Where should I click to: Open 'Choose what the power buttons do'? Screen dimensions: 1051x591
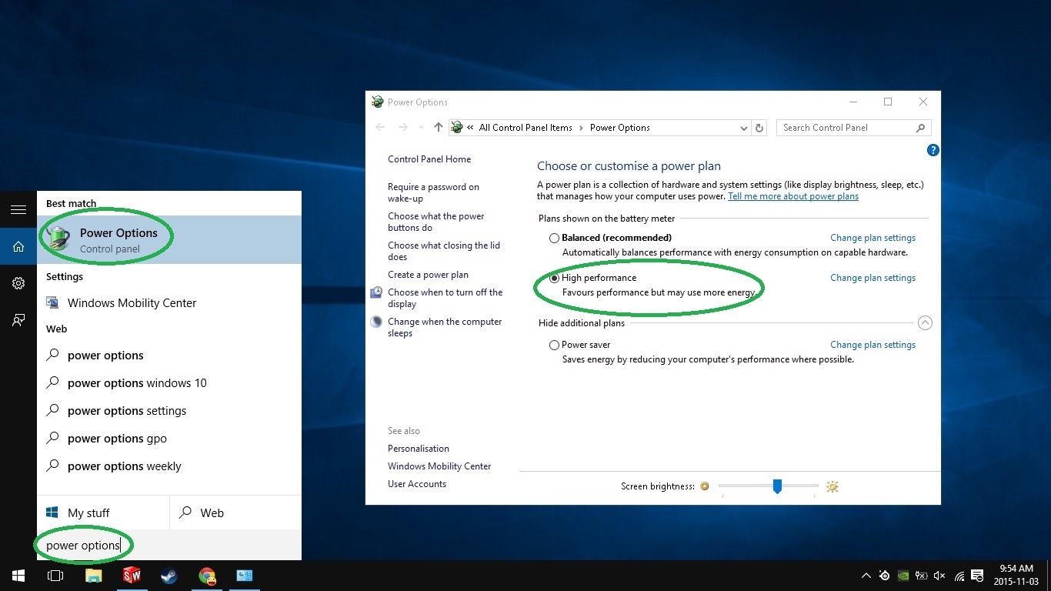point(436,222)
